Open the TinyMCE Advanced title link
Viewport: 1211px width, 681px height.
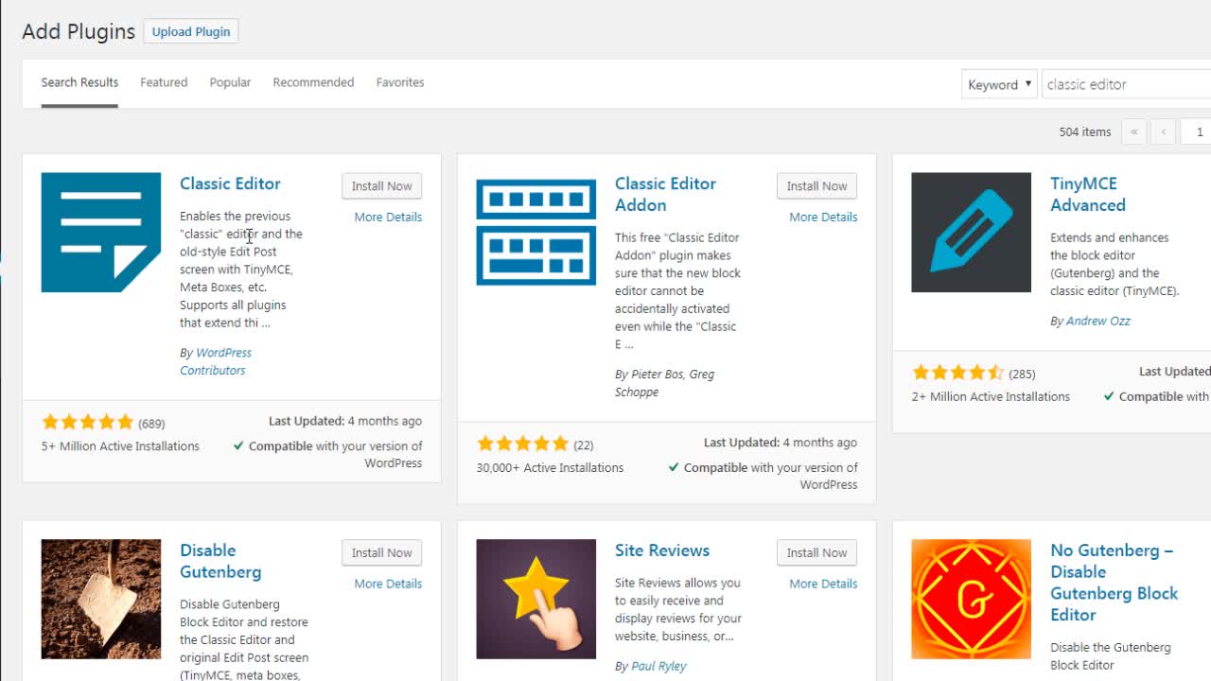[x=1088, y=194]
